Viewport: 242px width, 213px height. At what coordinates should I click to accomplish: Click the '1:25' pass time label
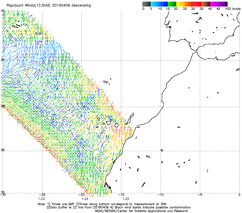point(126,199)
